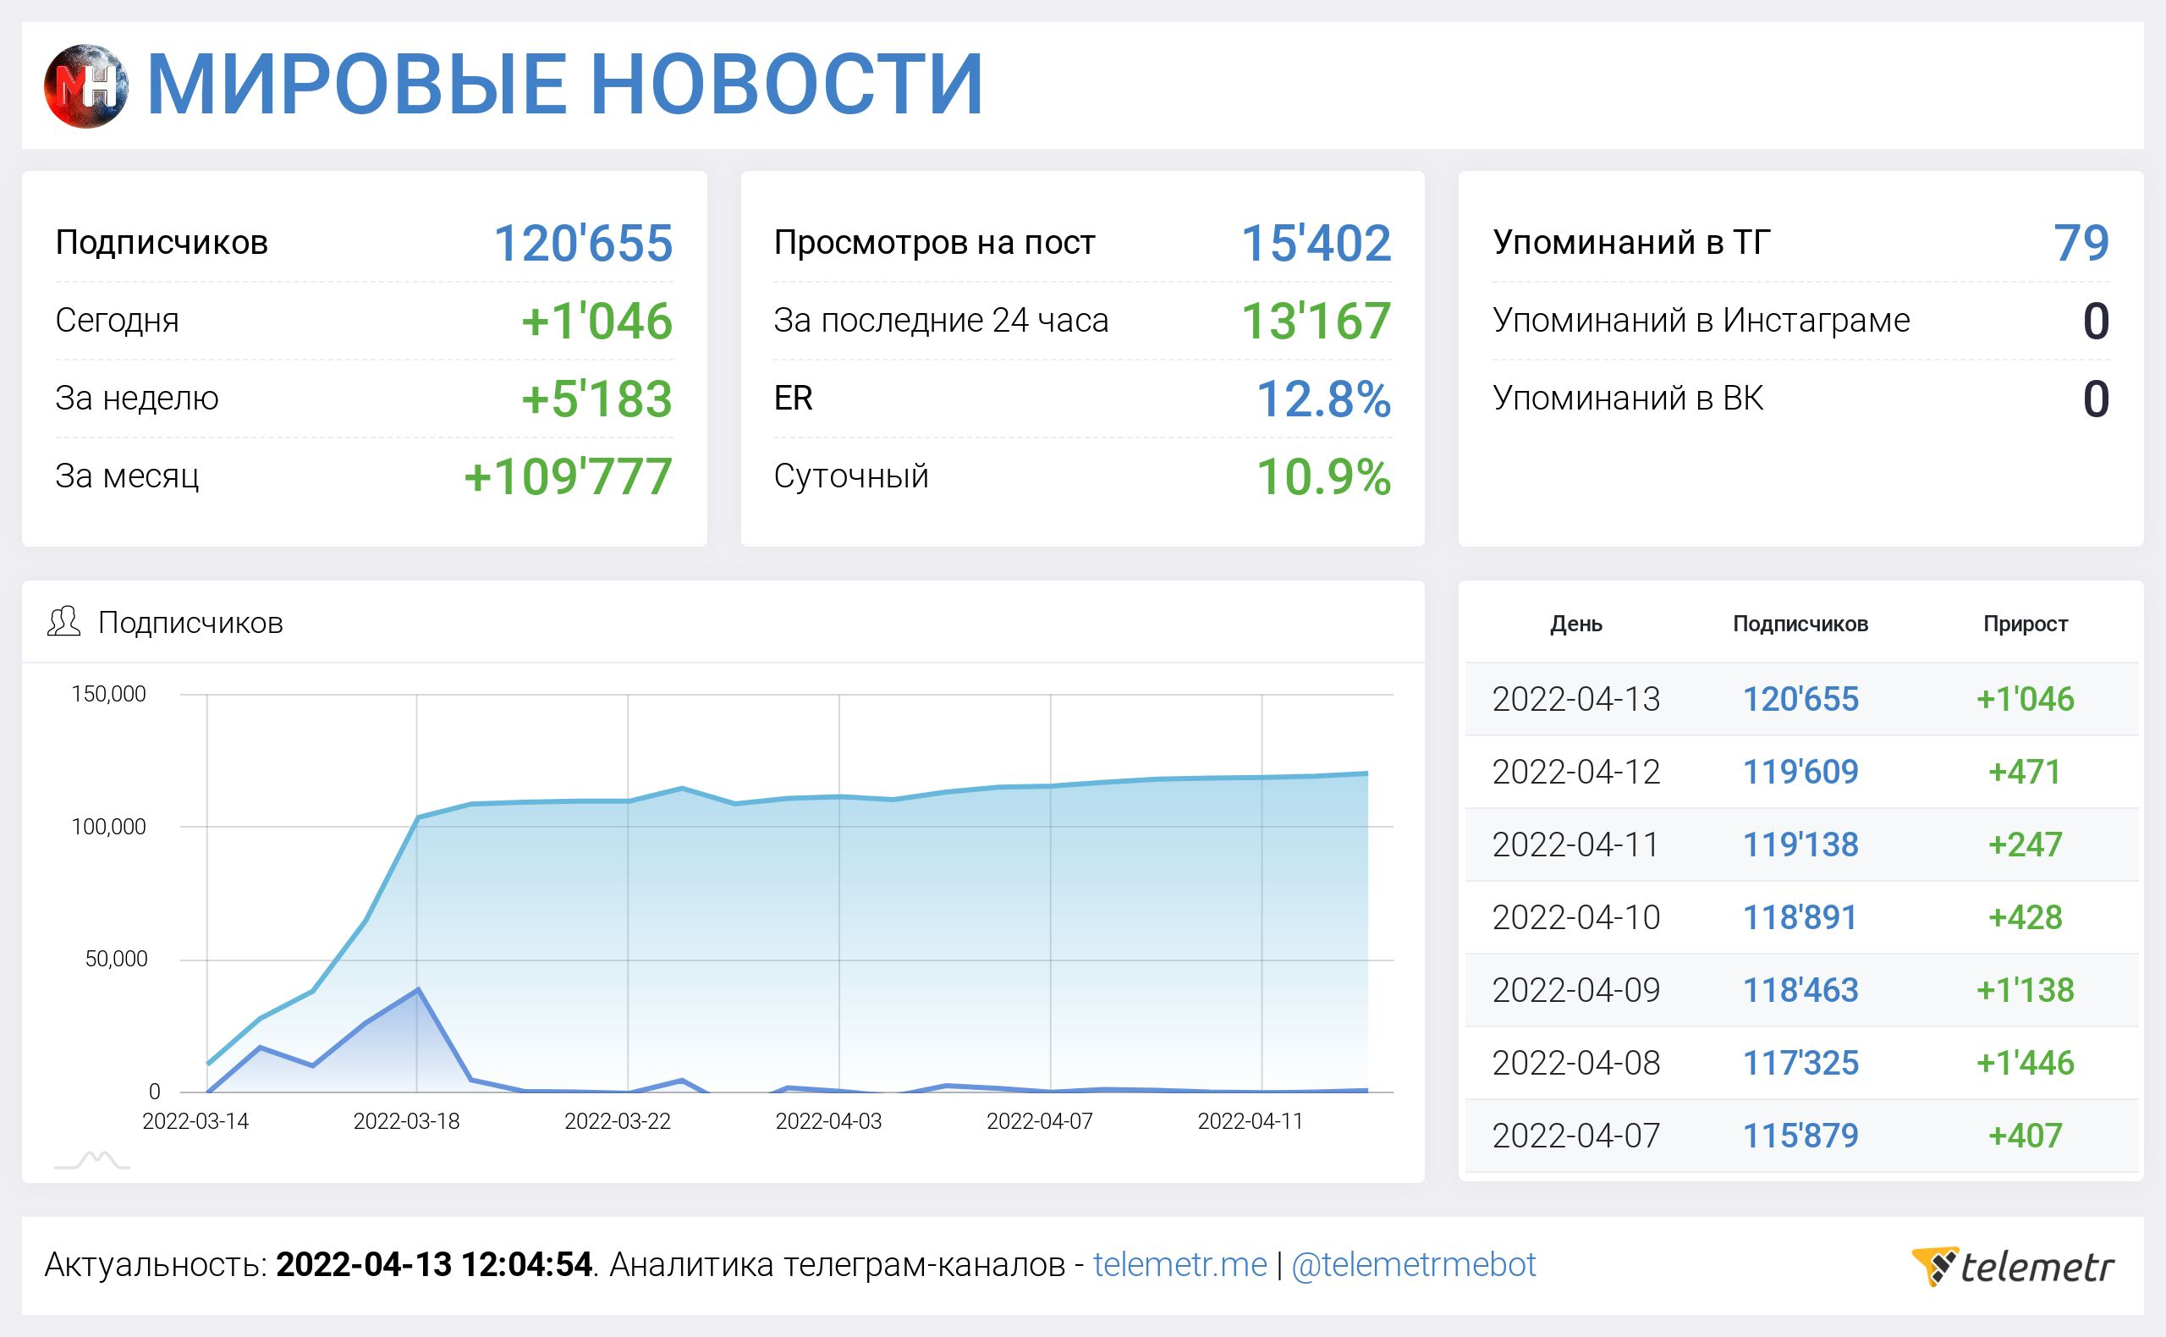Screen dimensions: 2166x1337
Task: Click the 12.8% ER value
Action: pos(1323,398)
